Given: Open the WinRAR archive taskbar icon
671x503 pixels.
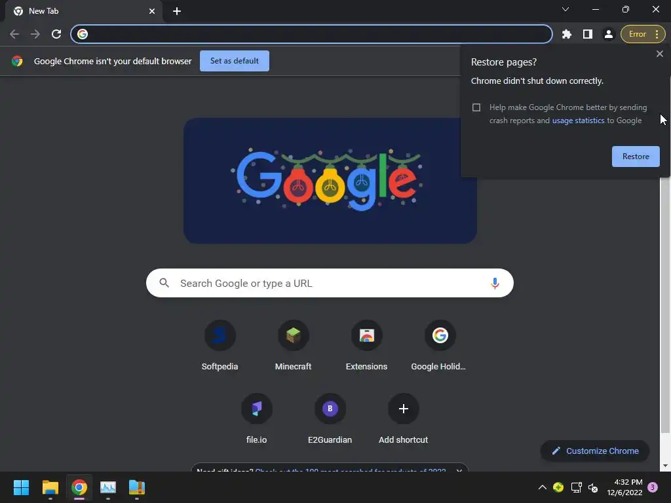Looking at the screenshot, I should coord(137,487).
